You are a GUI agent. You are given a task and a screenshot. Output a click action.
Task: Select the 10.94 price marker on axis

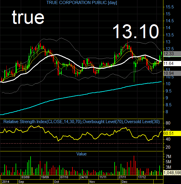(x=172, y=73)
